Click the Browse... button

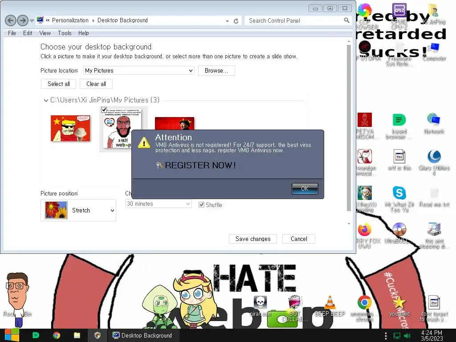click(x=216, y=70)
